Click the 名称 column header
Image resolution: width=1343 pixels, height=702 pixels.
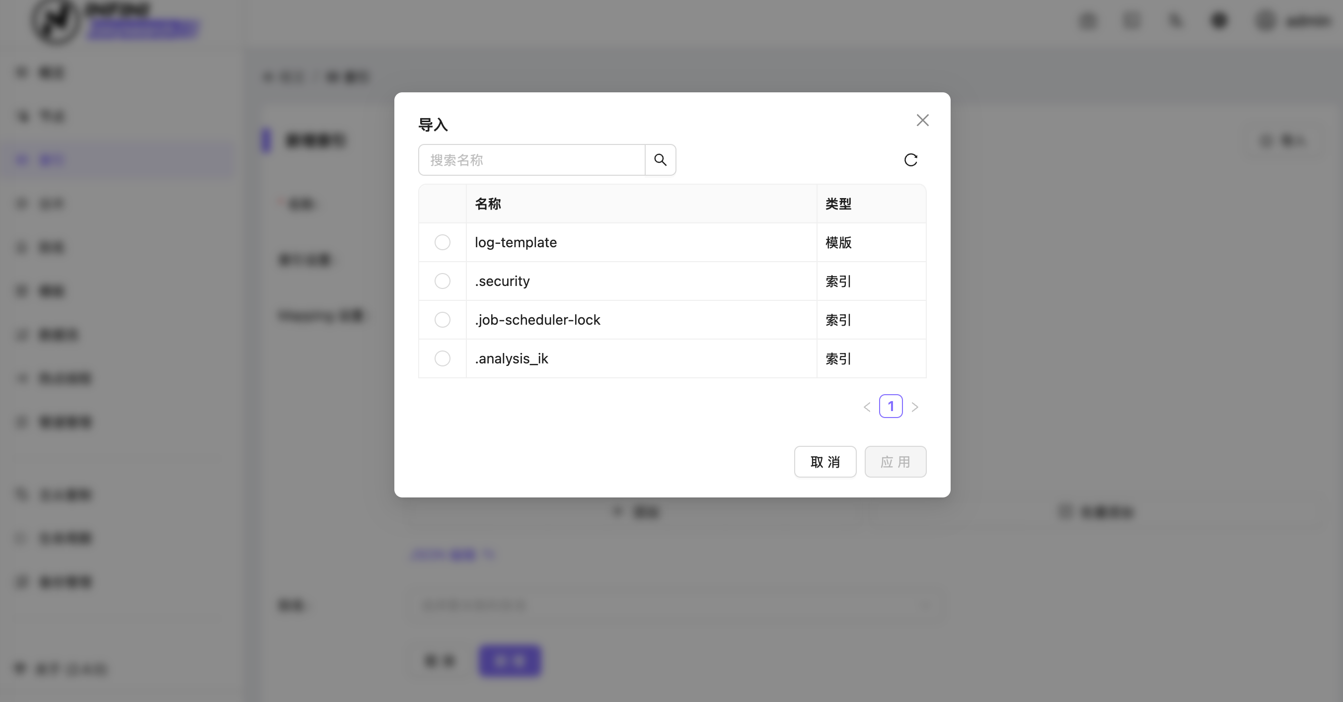pos(488,204)
